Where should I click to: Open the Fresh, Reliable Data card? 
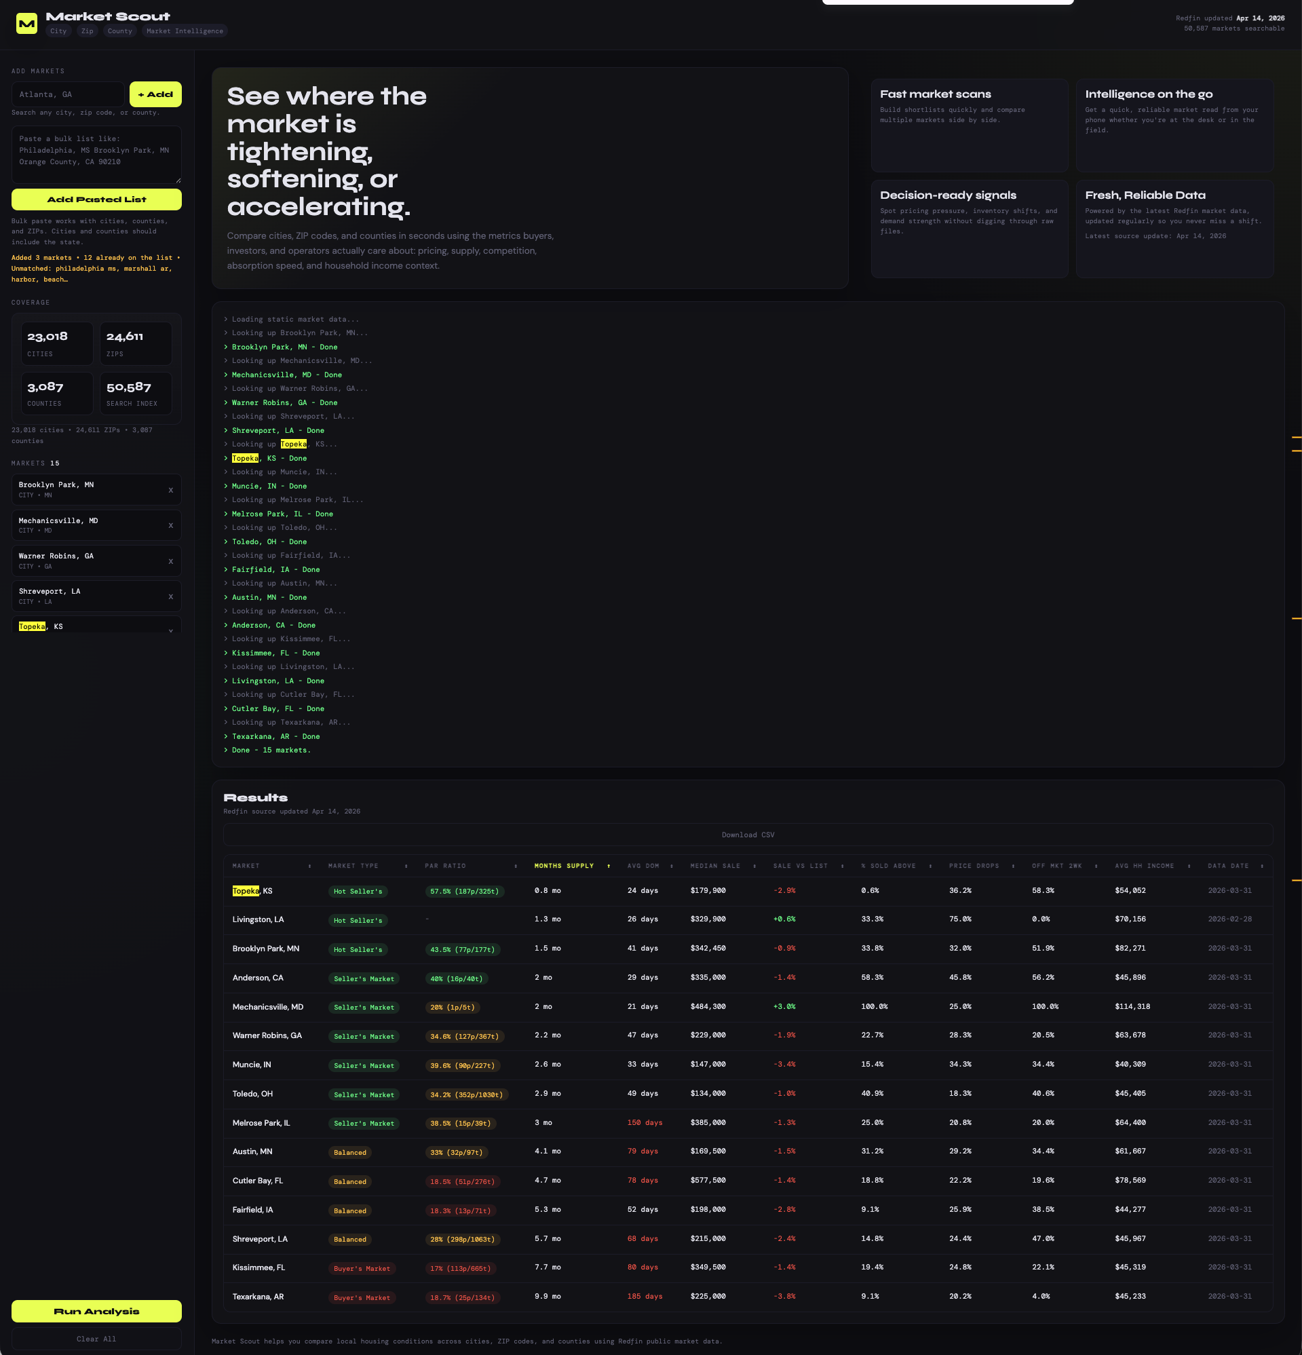(x=1174, y=229)
